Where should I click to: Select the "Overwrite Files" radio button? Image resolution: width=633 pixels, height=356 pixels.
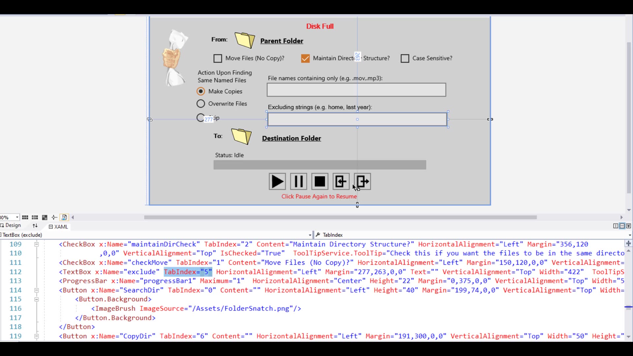coord(201,104)
